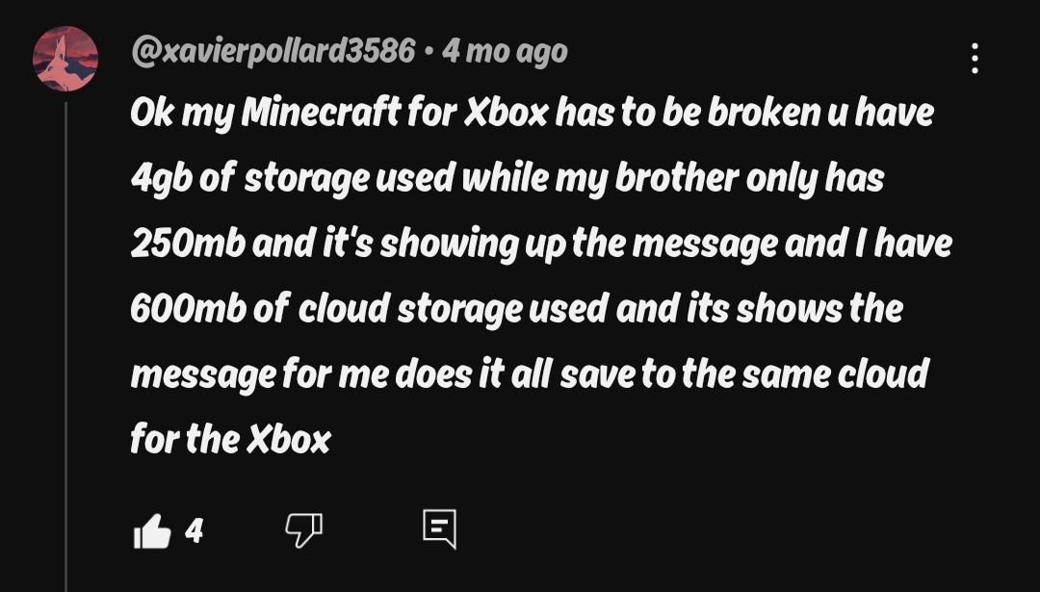Viewport: 1040px width, 592px height.
Task: Visit the @xavierpollard3586 channel link
Action: click(x=273, y=51)
